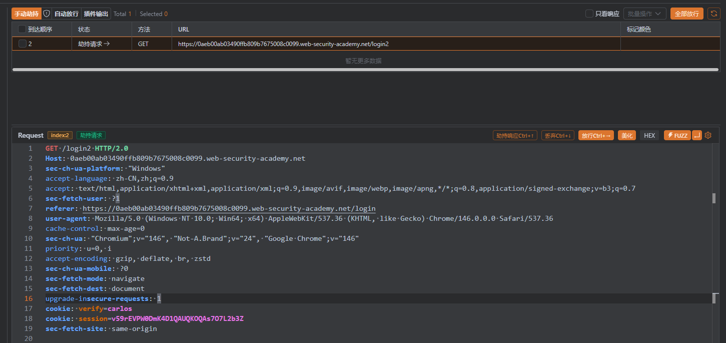
Task: Switch to the 自动放行 tab
Action: pos(66,14)
